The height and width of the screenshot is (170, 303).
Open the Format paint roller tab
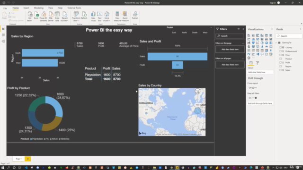pos(257,63)
